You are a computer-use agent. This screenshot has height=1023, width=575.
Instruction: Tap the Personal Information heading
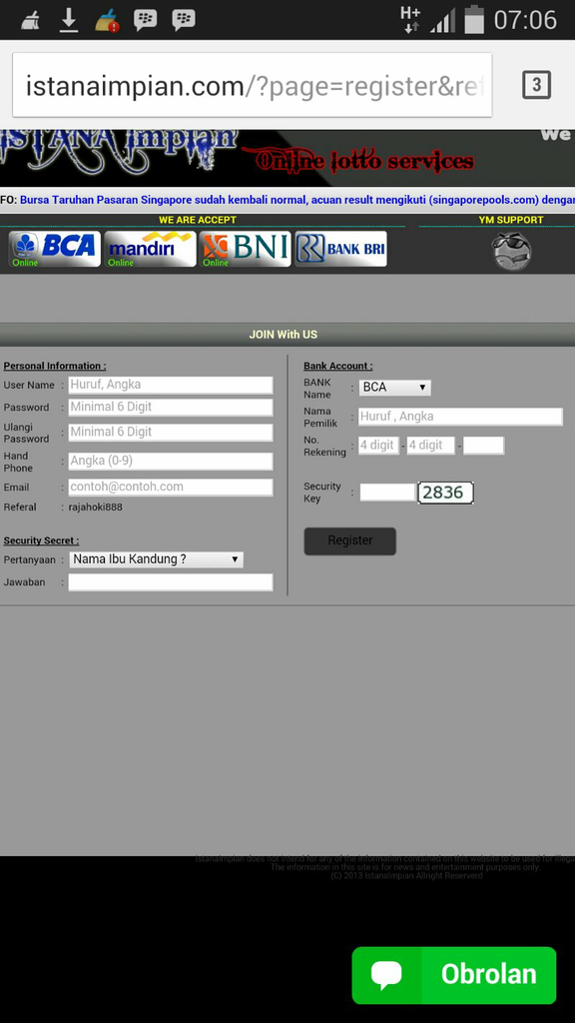(55, 366)
